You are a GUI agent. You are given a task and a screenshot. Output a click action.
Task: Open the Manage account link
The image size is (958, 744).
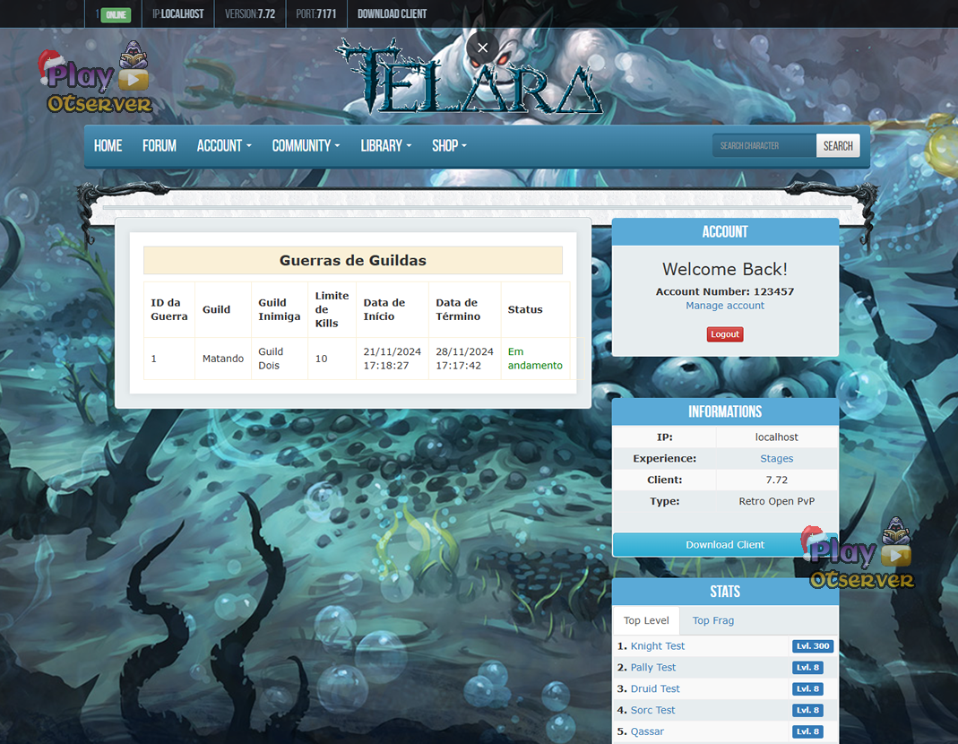click(x=725, y=306)
